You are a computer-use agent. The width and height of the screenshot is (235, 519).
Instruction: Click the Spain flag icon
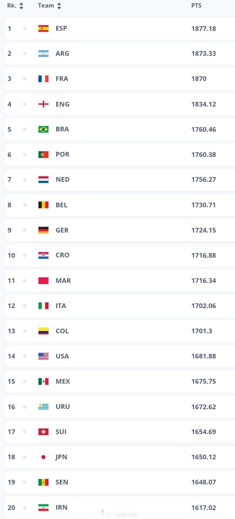(44, 28)
